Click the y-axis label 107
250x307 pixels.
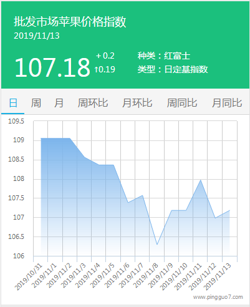click(x=19, y=217)
